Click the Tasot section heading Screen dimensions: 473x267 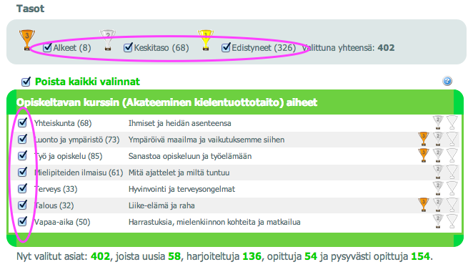click(x=30, y=9)
